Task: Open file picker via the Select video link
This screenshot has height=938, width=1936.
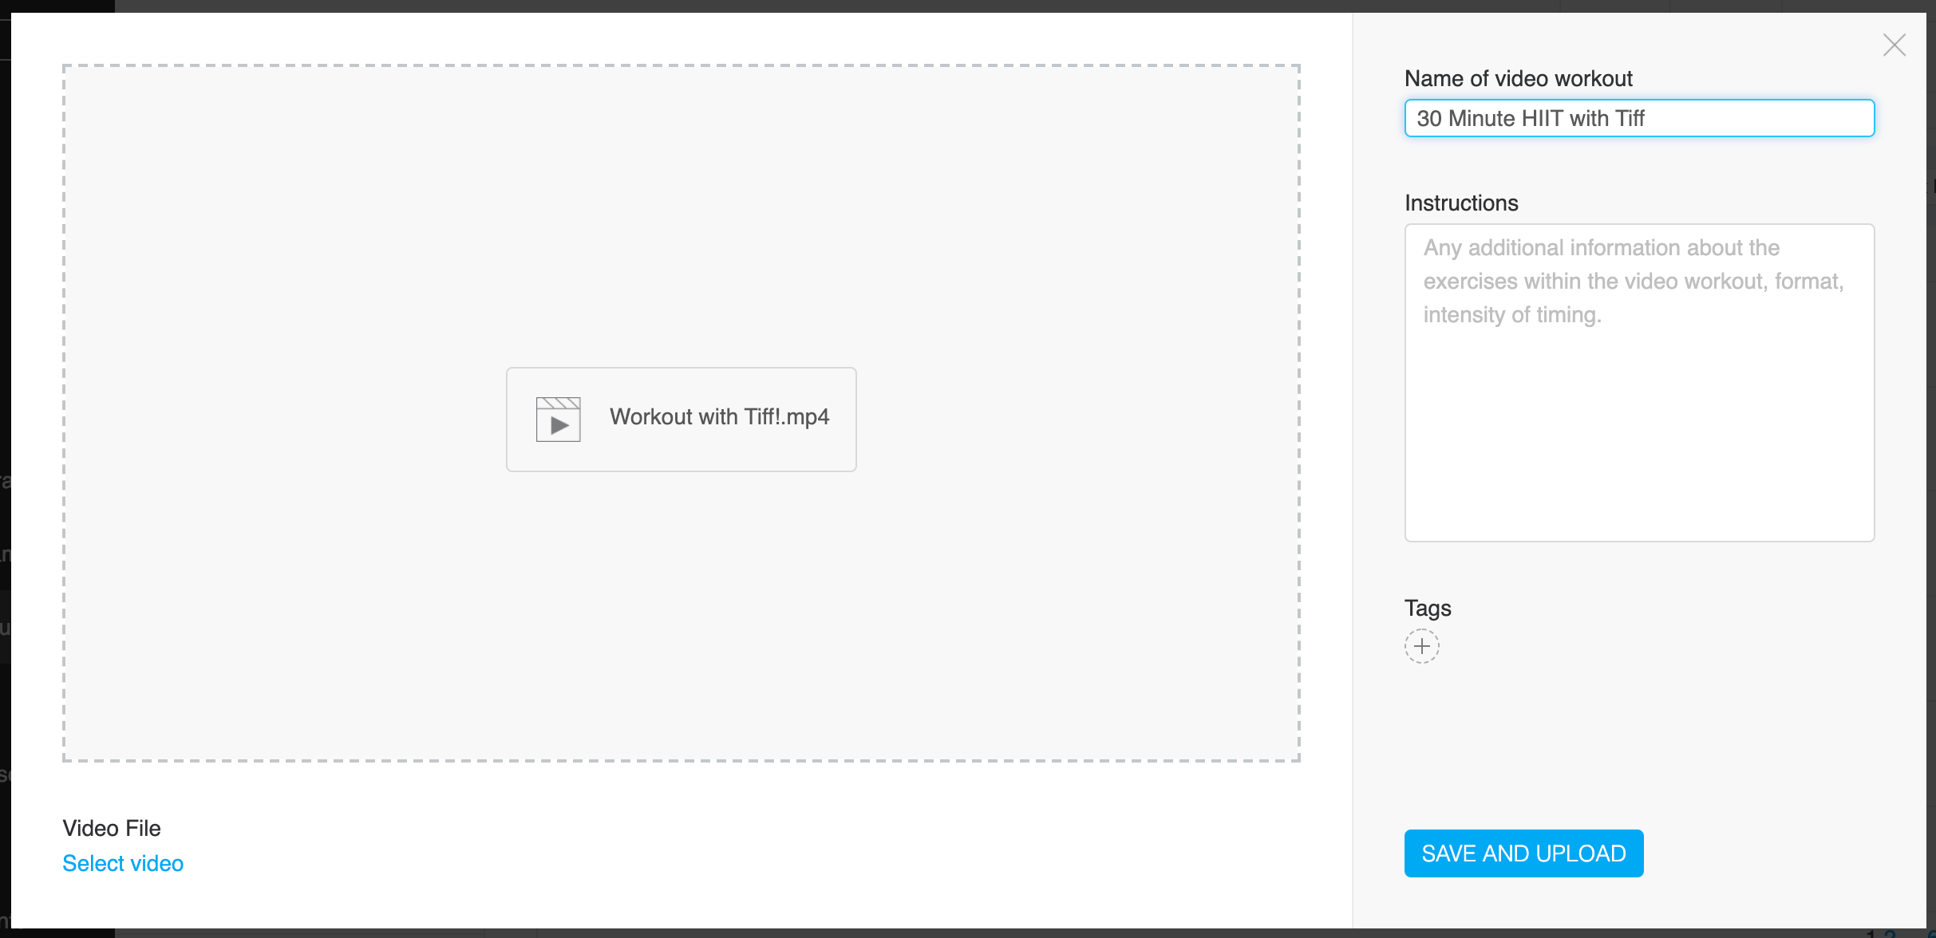Action: pyautogui.click(x=122, y=863)
